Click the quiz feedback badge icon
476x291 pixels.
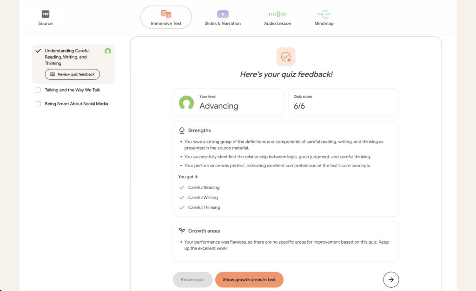(286, 57)
